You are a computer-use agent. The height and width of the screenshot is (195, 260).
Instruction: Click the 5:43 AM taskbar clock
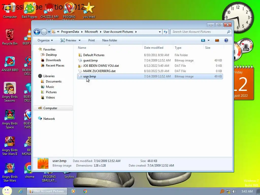click(x=247, y=191)
